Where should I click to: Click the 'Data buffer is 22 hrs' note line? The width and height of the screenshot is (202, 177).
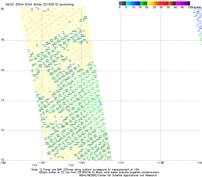(99, 172)
